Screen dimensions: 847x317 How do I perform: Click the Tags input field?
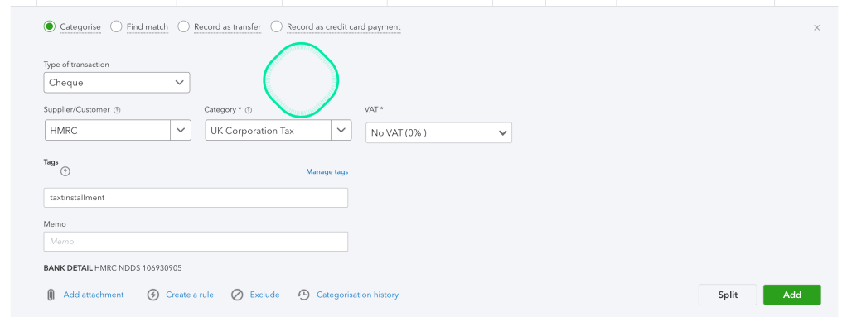196,197
